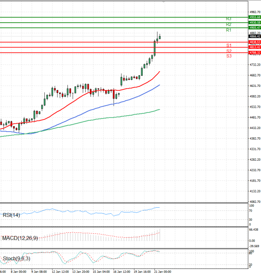Click the latest candlestick on the chart
Viewport: 261px width, 275px height.
pyautogui.click(x=160, y=37)
